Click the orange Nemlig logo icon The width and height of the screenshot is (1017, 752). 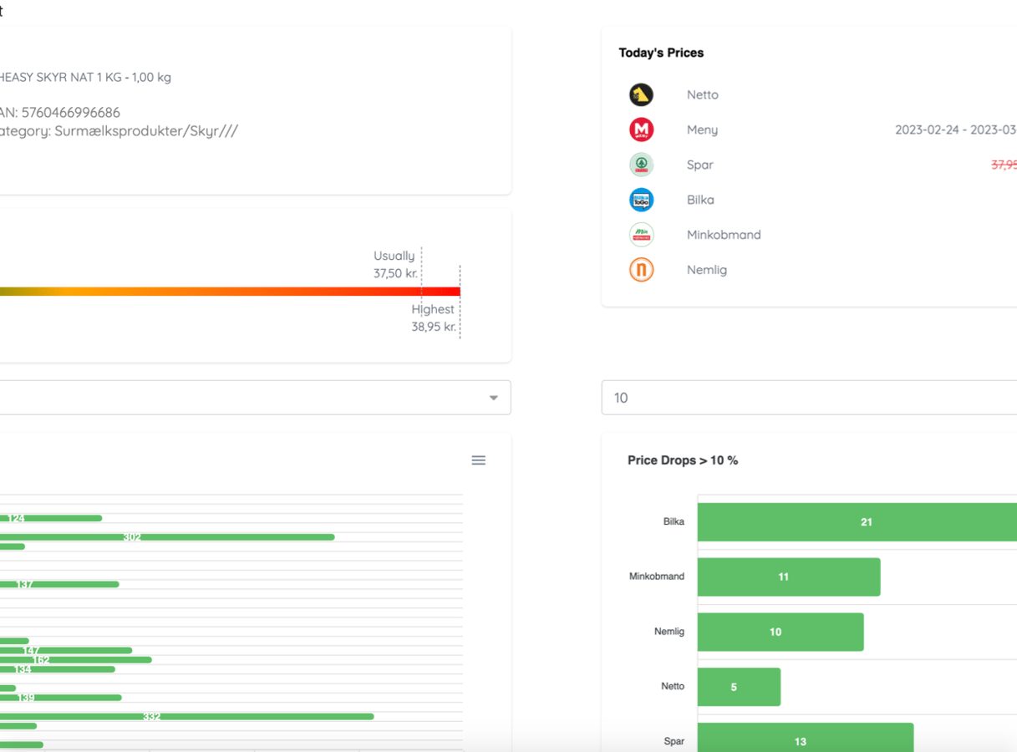click(x=641, y=270)
